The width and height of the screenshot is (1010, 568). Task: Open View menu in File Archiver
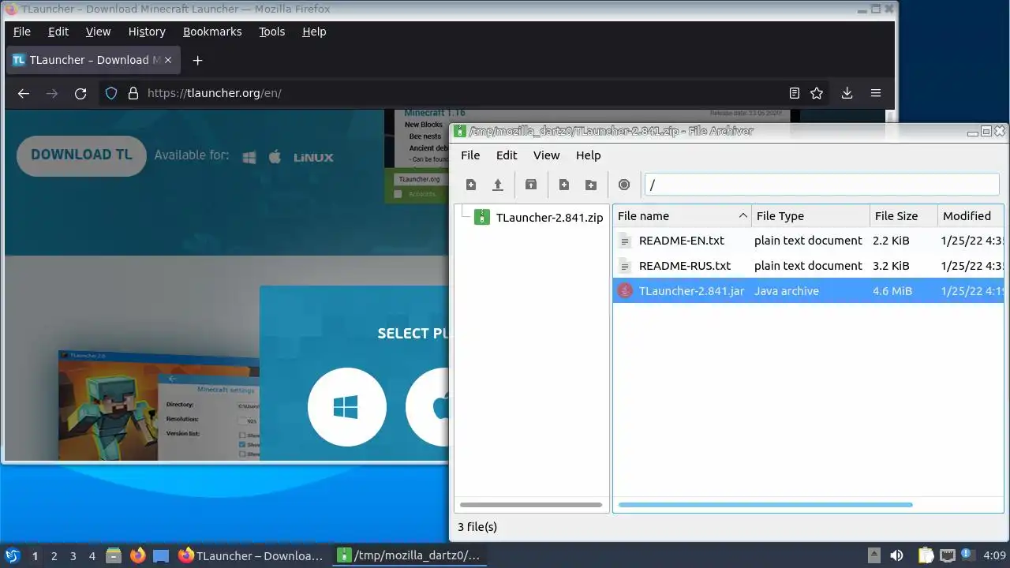coord(546,155)
